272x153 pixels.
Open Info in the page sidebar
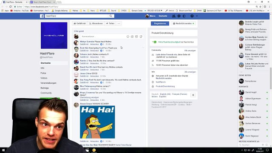(42, 68)
